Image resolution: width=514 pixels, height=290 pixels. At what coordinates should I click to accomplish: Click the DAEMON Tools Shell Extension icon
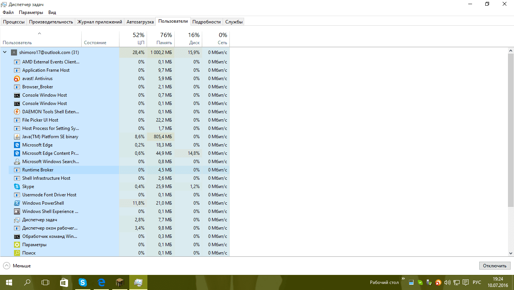pyautogui.click(x=17, y=112)
